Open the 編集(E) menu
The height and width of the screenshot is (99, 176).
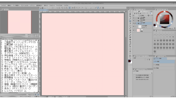click(9, 5)
